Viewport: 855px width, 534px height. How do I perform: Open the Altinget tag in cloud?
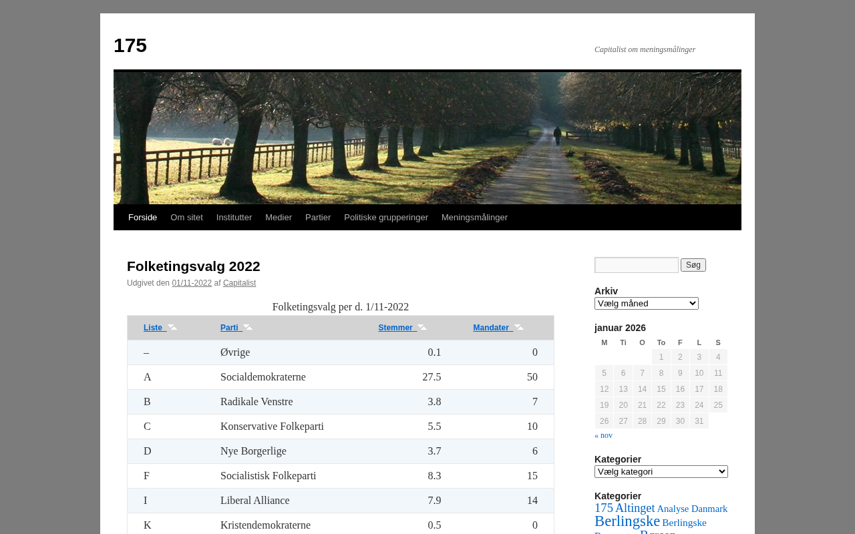coord(635,508)
